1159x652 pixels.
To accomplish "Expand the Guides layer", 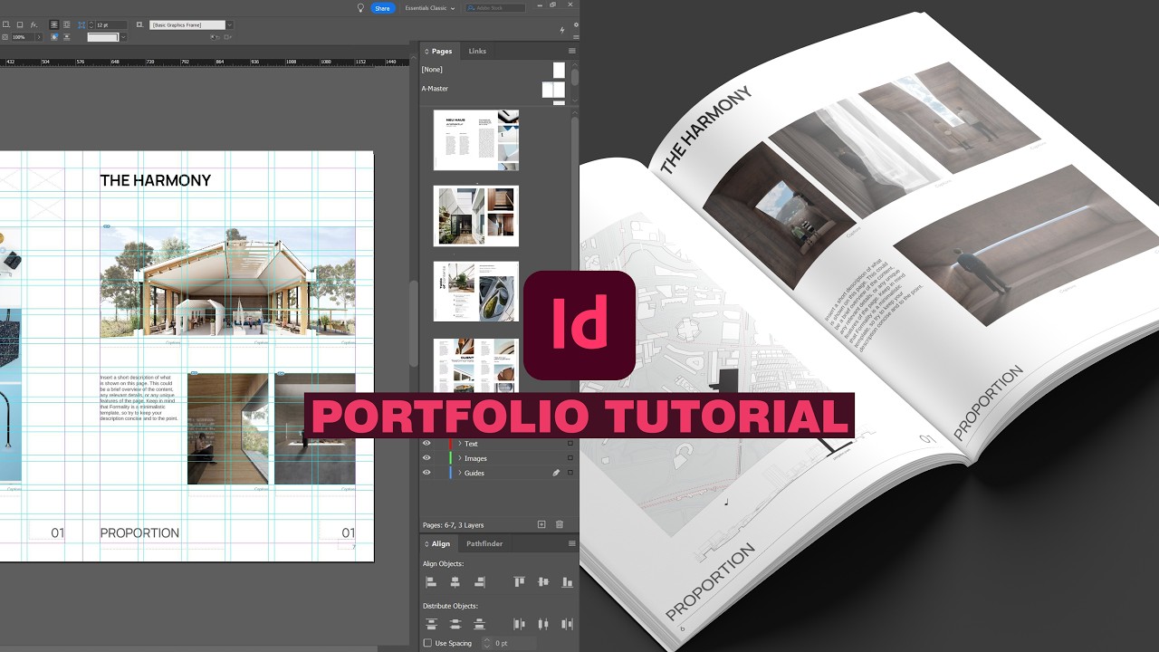I will [459, 473].
